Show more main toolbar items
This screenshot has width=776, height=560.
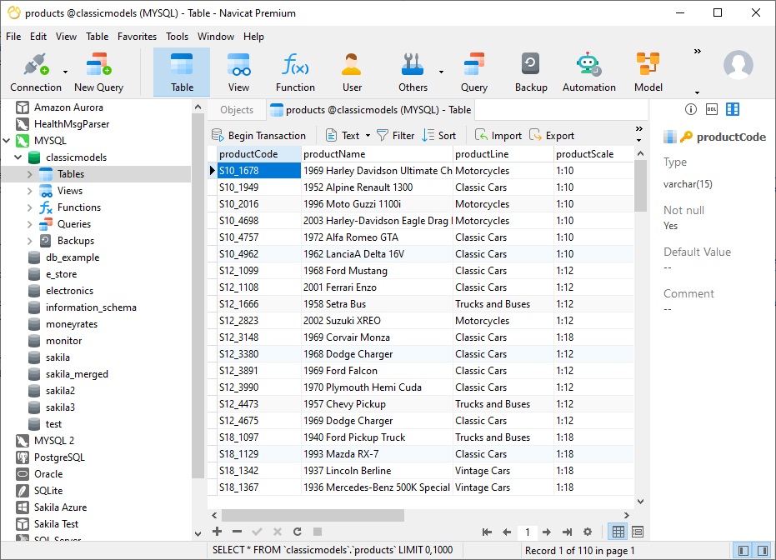(x=698, y=52)
